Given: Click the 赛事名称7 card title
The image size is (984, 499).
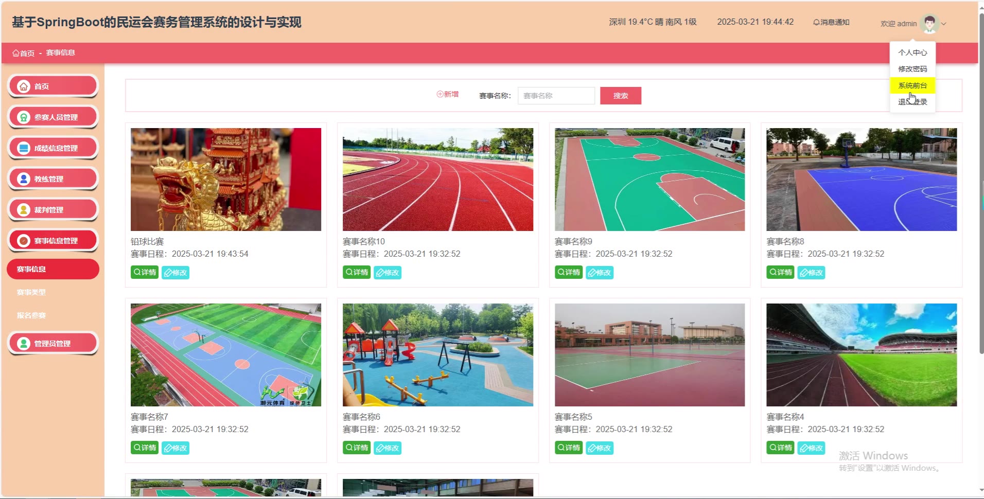Looking at the screenshot, I should click(149, 417).
